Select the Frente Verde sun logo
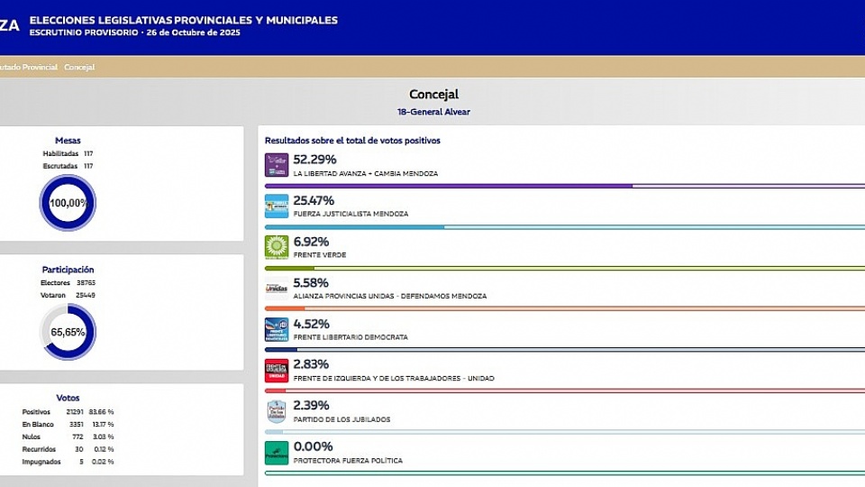 tap(277, 247)
